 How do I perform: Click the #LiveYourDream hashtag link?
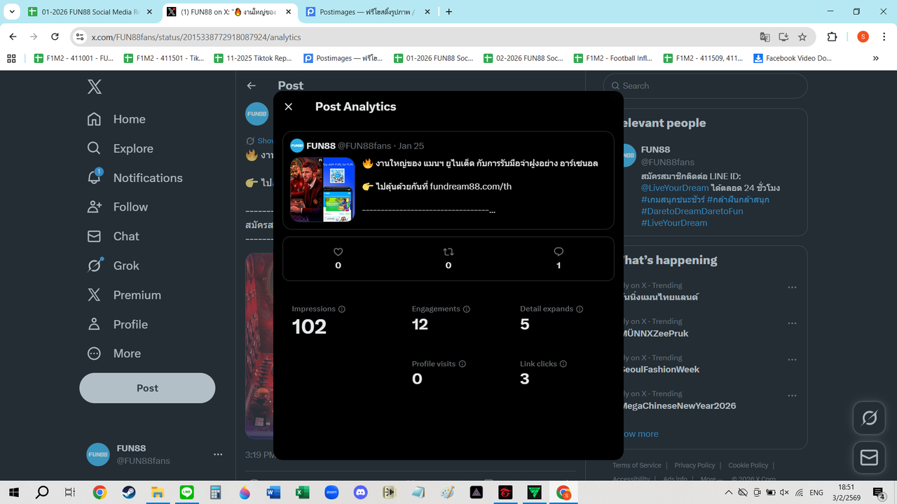pyautogui.click(x=674, y=223)
